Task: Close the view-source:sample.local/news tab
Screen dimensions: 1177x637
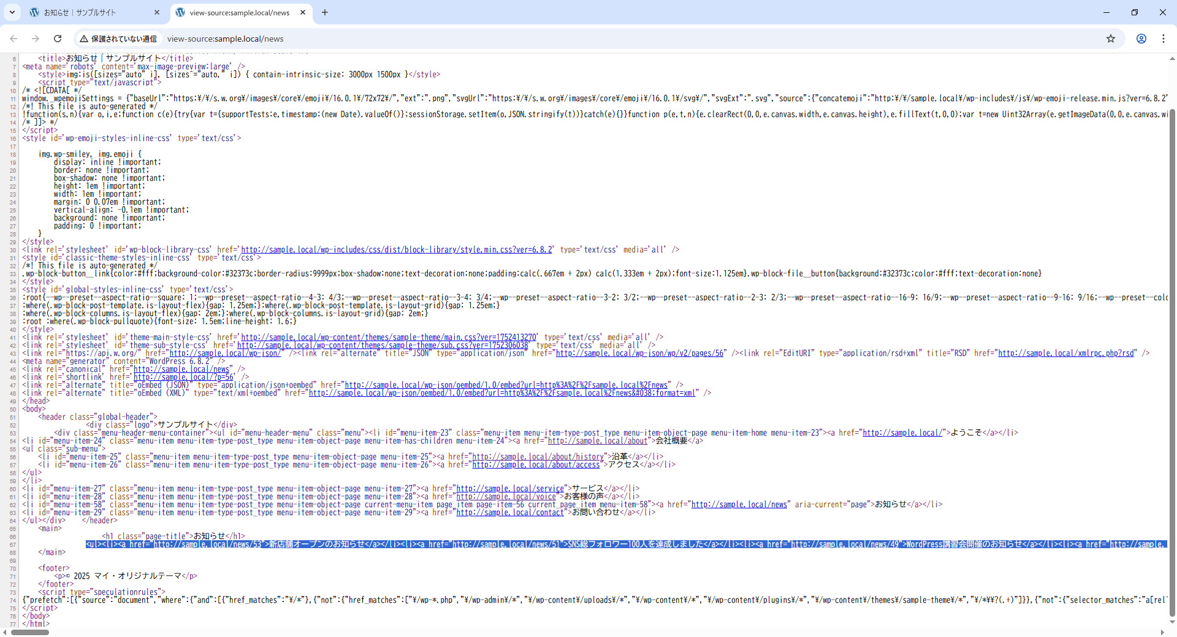Action: point(303,12)
